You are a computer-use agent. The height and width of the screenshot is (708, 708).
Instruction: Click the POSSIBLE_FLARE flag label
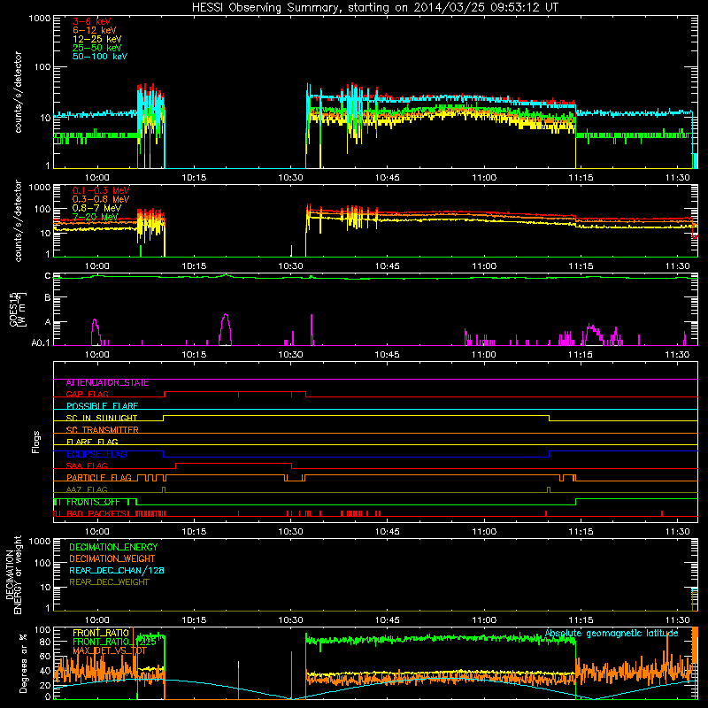(102, 406)
